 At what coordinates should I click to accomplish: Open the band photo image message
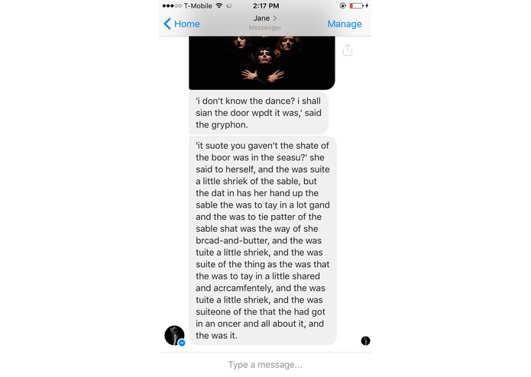pos(262,63)
